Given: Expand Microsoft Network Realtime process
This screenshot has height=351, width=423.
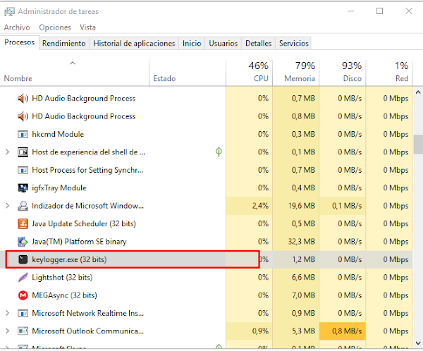Looking at the screenshot, I should [7, 313].
